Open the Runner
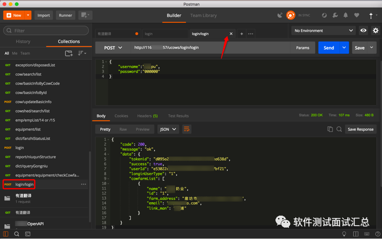Image resolution: width=382 pixels, height=239 pixels. (x=65, y=15)
